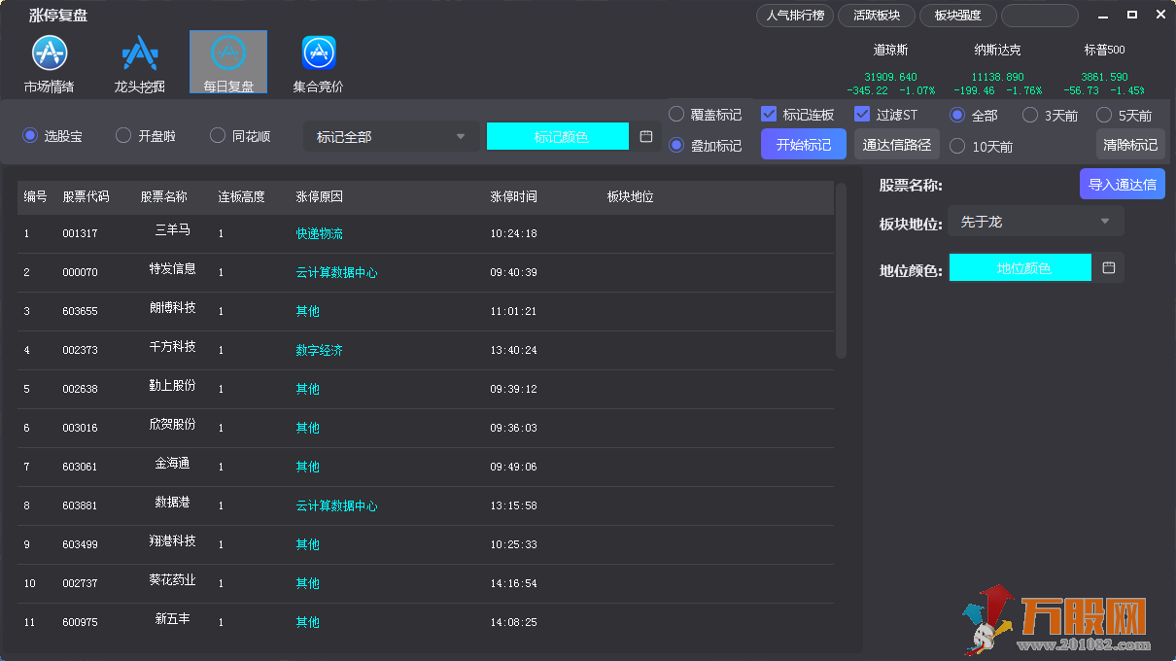Select stock row 千方科技
The height and width of the screenshot is (661, 1176).
(x=426, y=350)
